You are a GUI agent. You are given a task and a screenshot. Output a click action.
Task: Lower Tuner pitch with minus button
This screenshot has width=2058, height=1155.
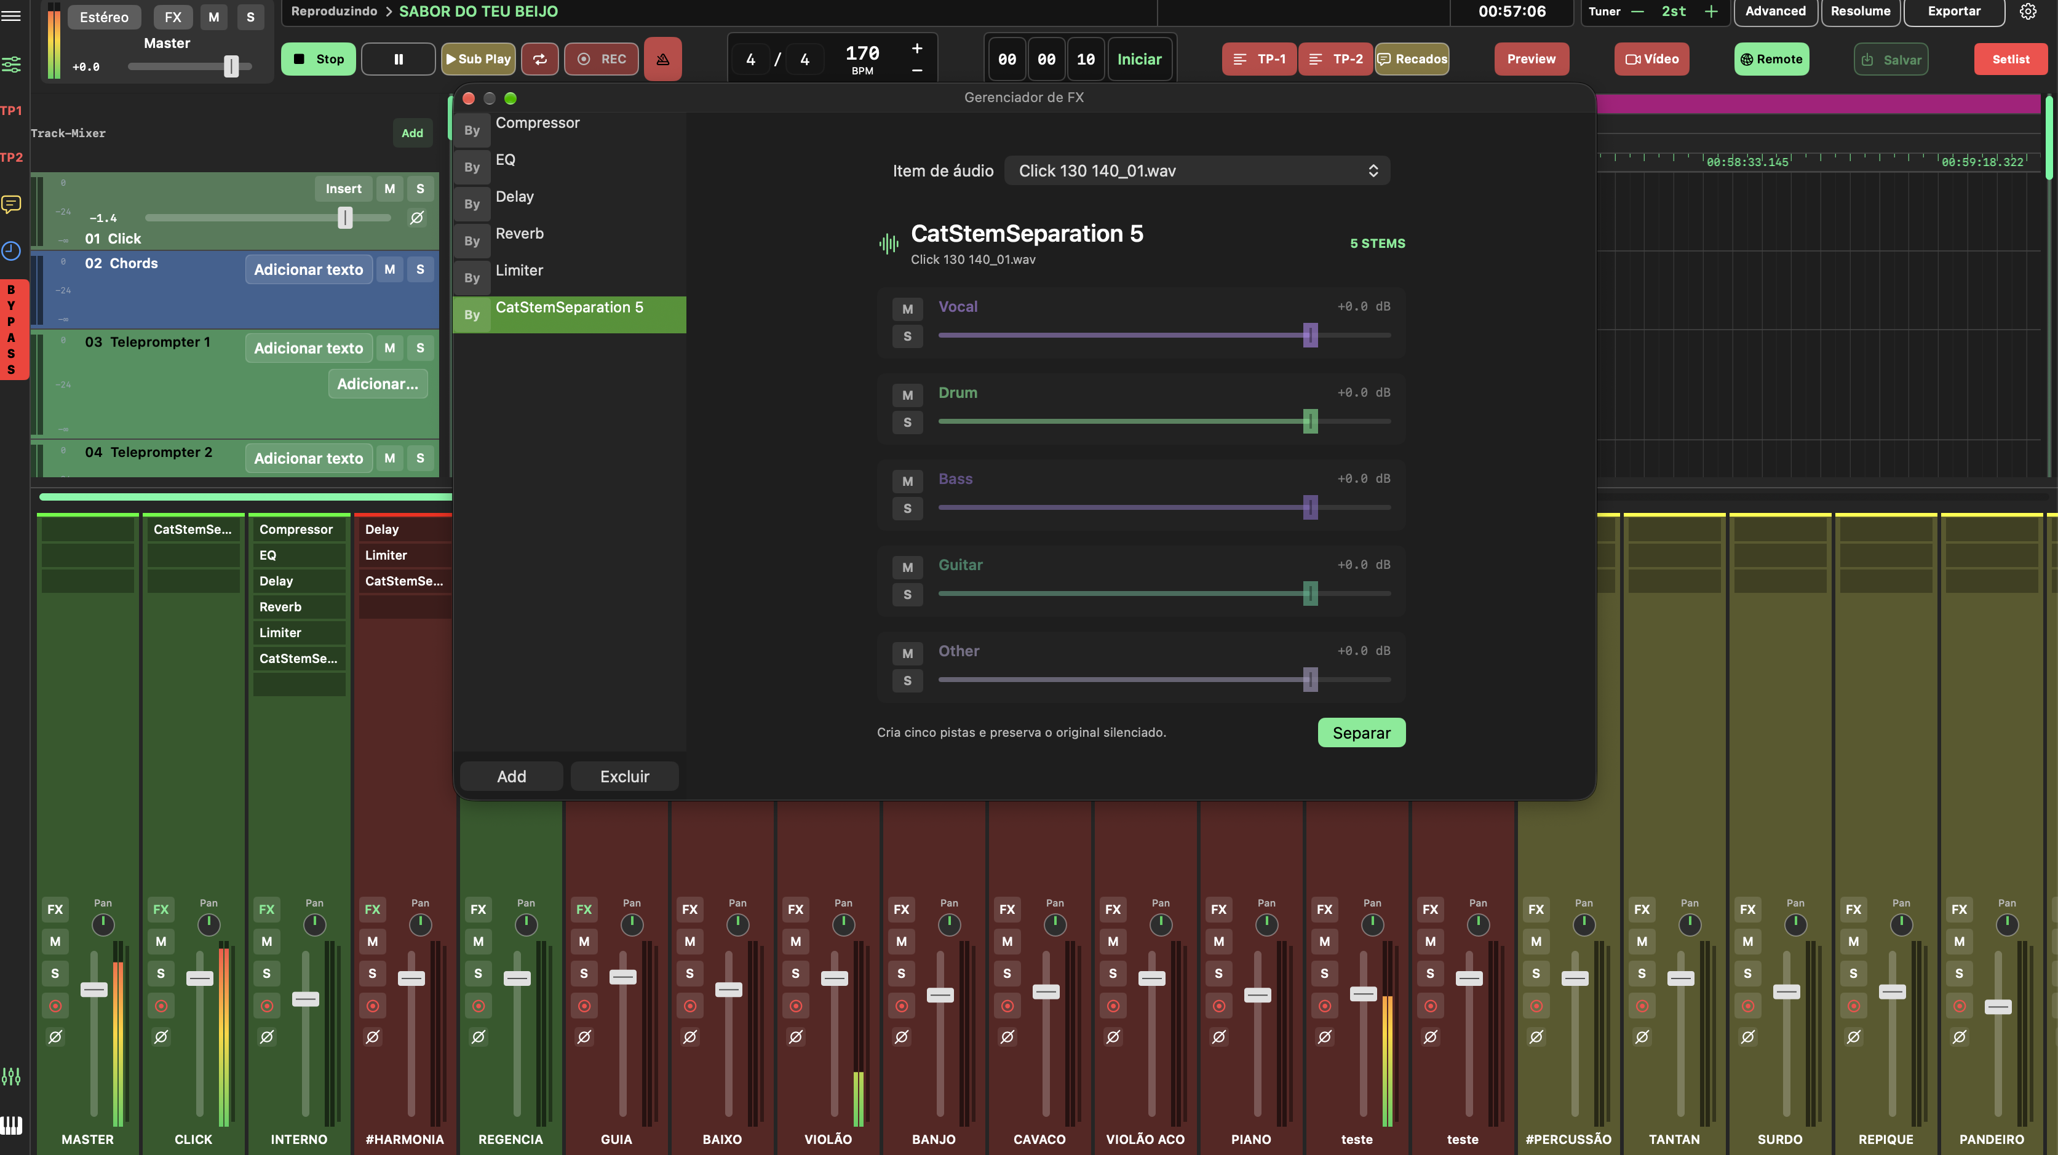(x=1638, y=11)
